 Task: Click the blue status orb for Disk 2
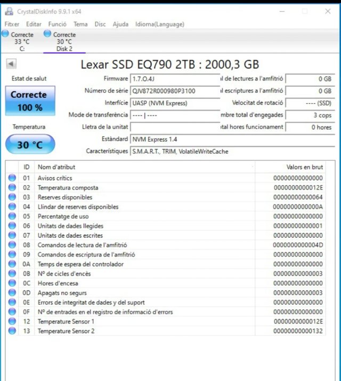pos(47,34)
